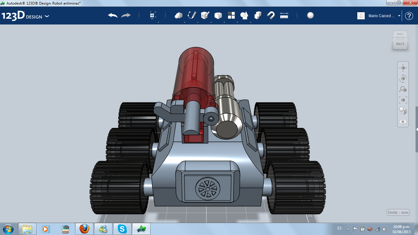Open Windows Live Messenger from the taskbar
The height and width of the screenshot is (235, 418).
coord(103,229)
